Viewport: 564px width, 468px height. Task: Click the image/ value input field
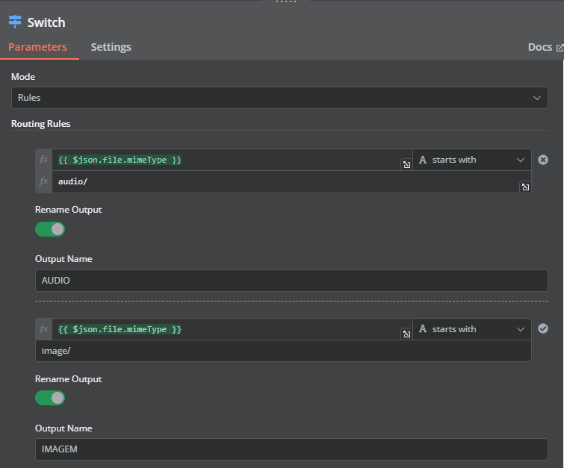(x=283, y=351)
